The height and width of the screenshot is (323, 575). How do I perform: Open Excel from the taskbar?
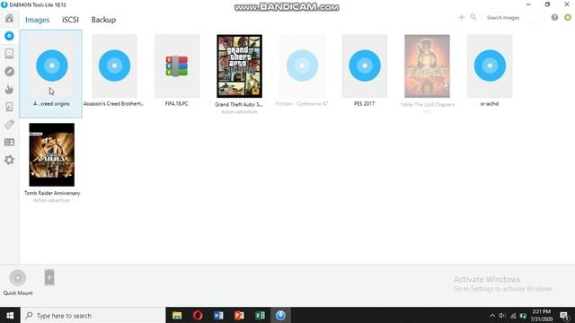tap(260, 315)
